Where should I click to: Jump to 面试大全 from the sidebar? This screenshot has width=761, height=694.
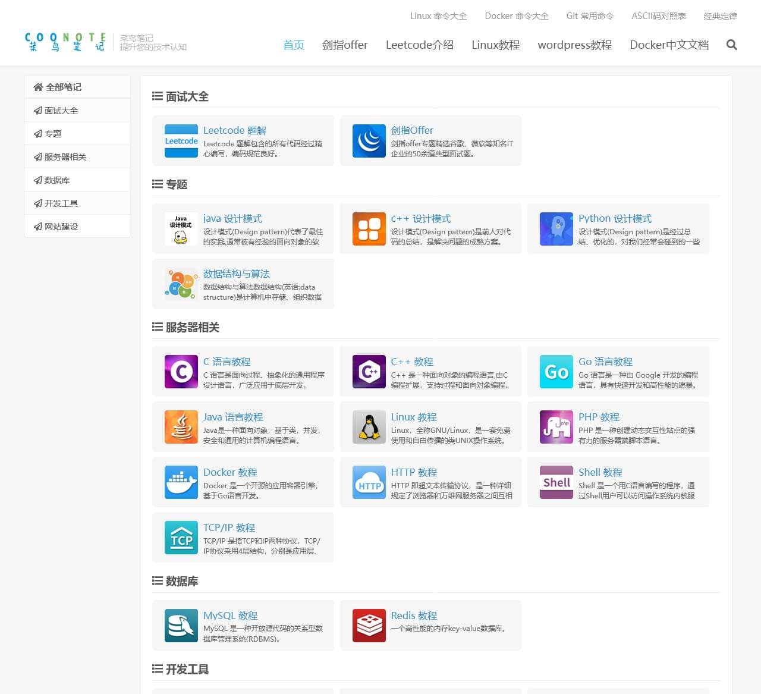click(x=77, y=111)
